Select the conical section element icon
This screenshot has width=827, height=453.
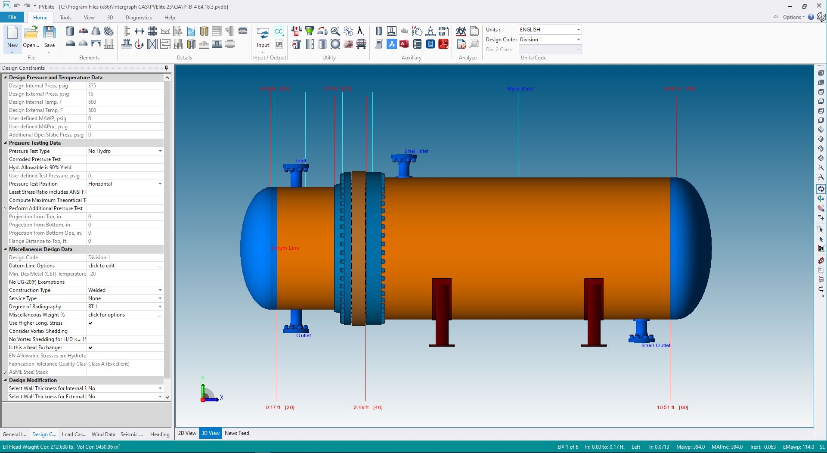[x=96, y=31]
